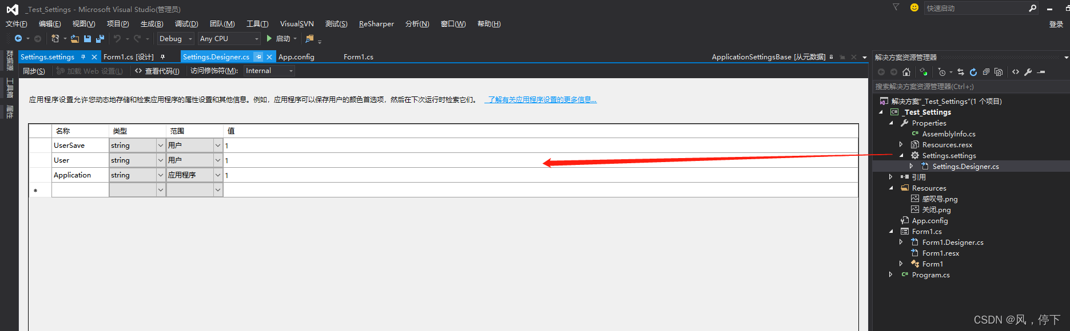Image resolution: width=1070 pixels, height=331 pixels.
Task: Expand the Settings.Designer.cs node
Action: click(912, 166)
